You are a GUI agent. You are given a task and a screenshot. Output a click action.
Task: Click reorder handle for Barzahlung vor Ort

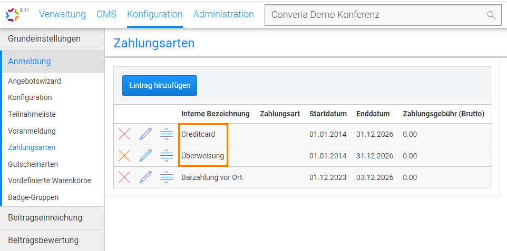(167, 177)
